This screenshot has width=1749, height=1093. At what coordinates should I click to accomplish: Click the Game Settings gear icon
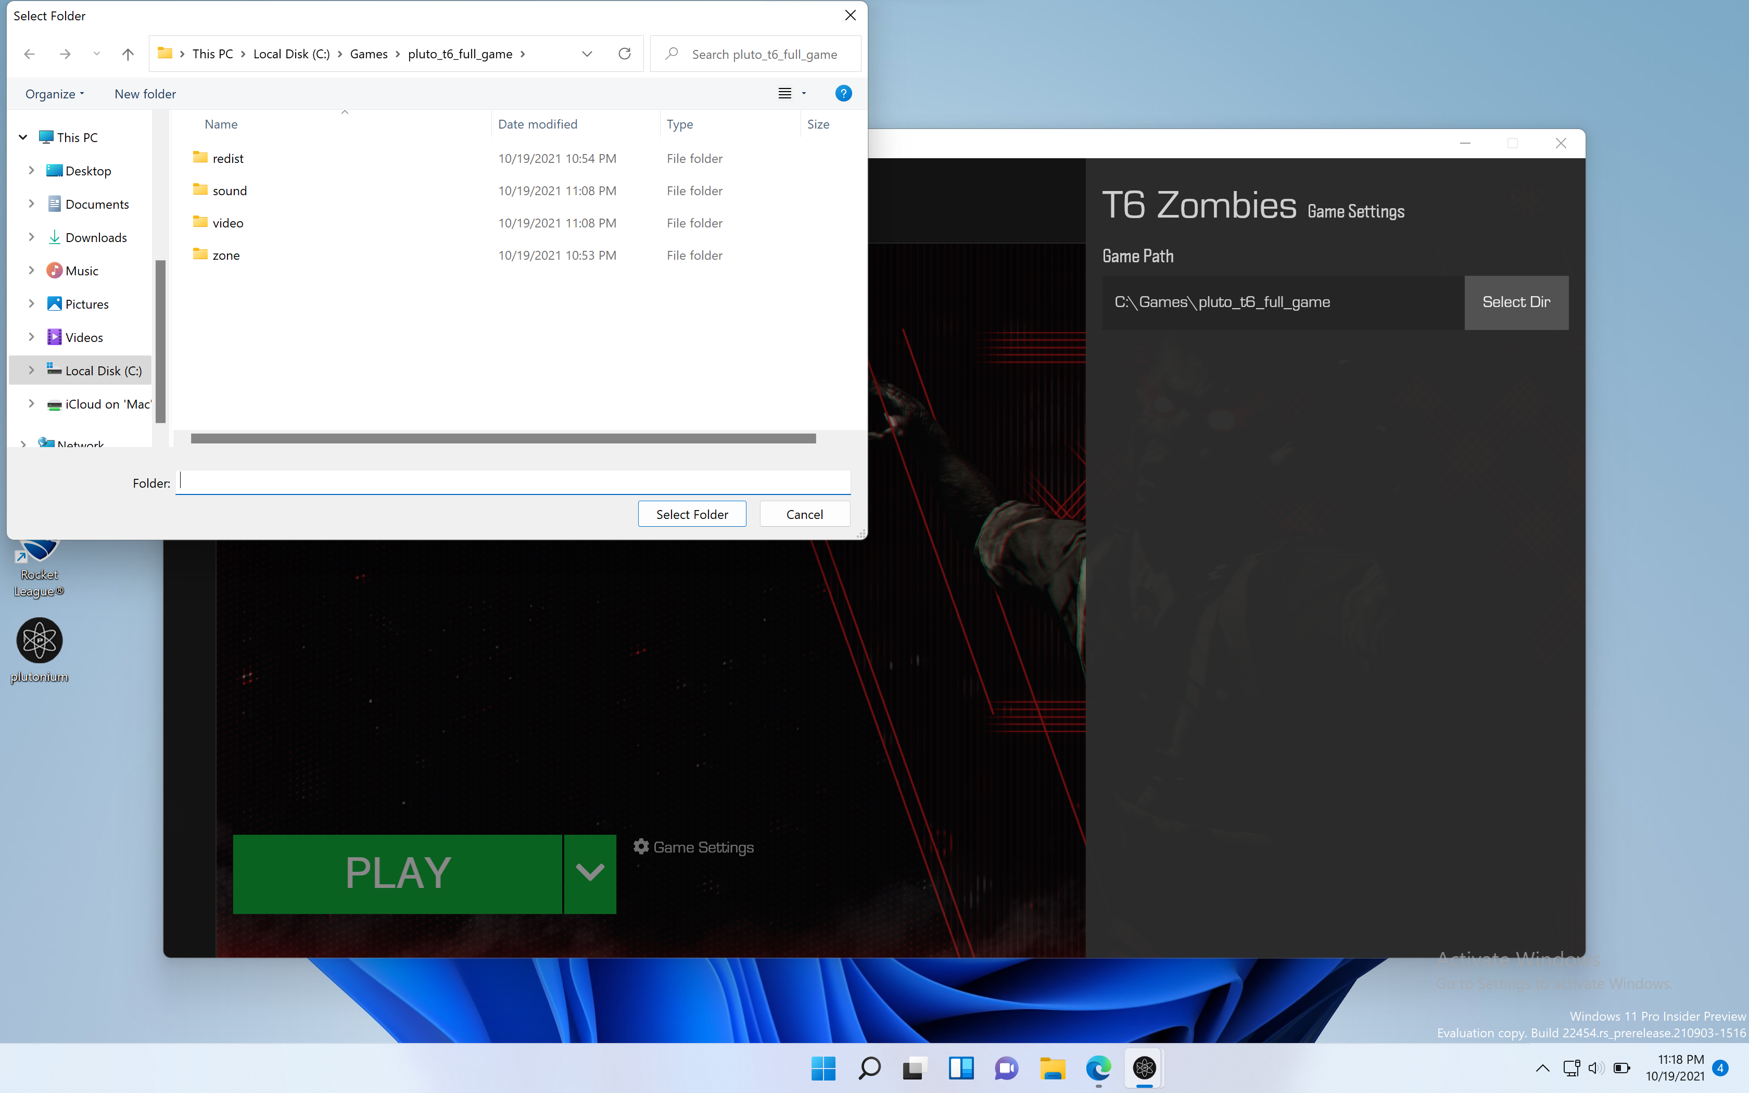coord(641,846)
